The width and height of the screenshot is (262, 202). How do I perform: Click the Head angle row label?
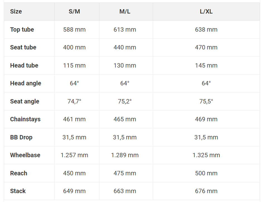pos(26,83)
